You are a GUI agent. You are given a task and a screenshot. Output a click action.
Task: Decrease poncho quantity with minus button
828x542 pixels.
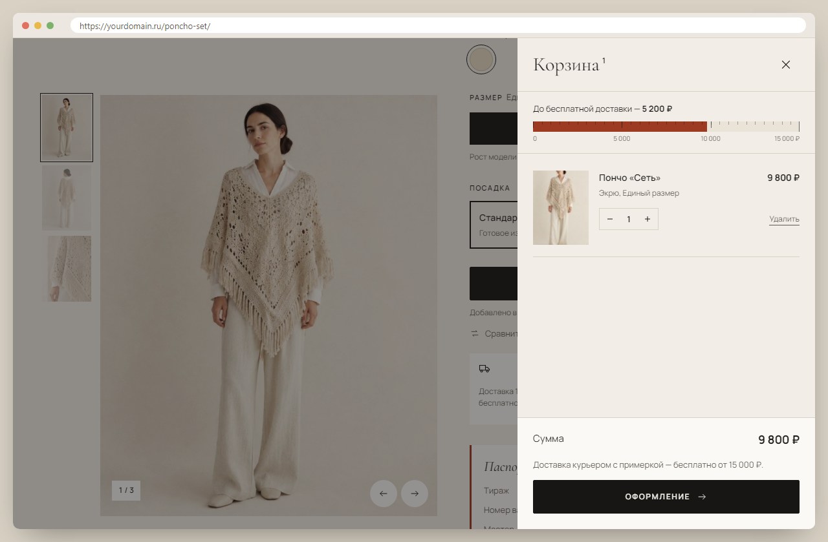(x=609, y=219)
